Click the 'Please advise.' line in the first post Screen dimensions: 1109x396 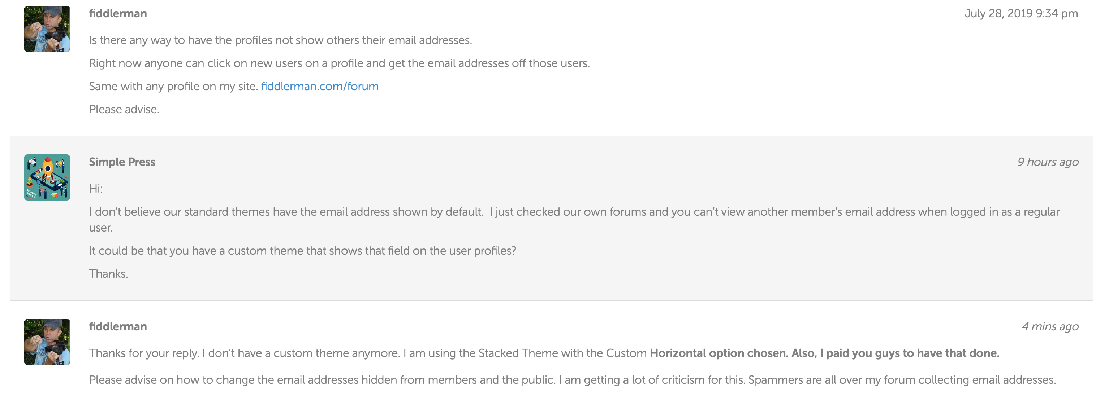(124, 110)
